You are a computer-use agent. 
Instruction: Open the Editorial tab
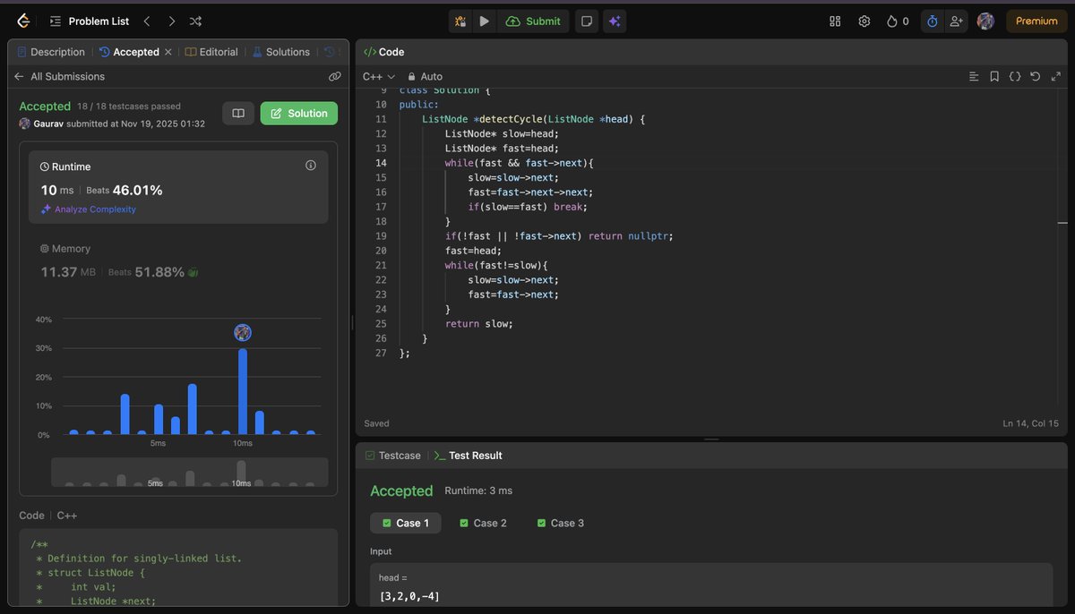click(x=211, y=52)
